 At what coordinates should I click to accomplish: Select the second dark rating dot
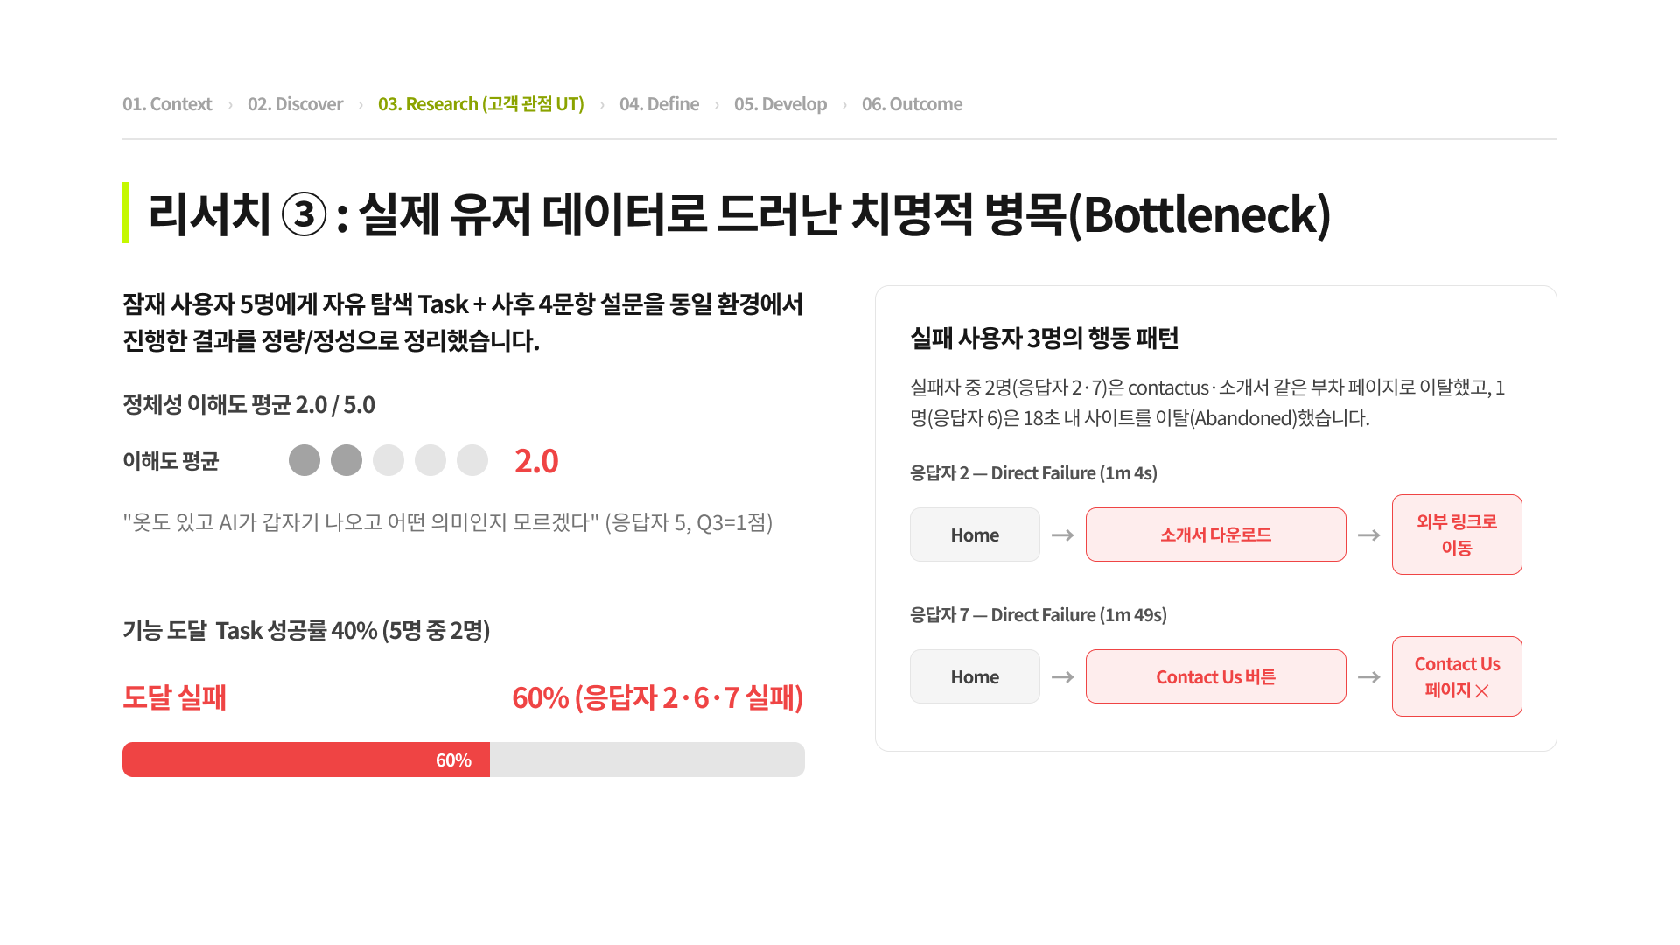(346, 460)
